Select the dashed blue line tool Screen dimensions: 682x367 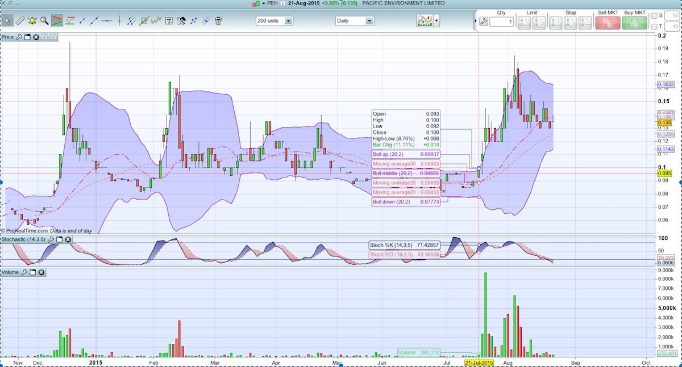pyautogui.click(x=194, y=21)
